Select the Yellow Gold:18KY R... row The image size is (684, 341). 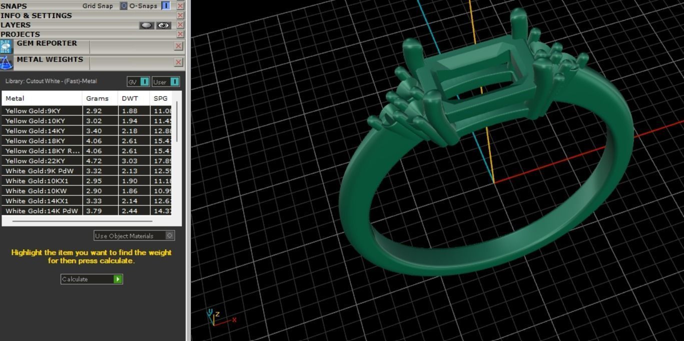(87, 150)
